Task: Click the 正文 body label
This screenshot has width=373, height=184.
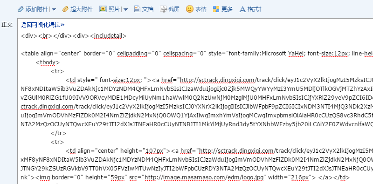Action: coord(7,25)
